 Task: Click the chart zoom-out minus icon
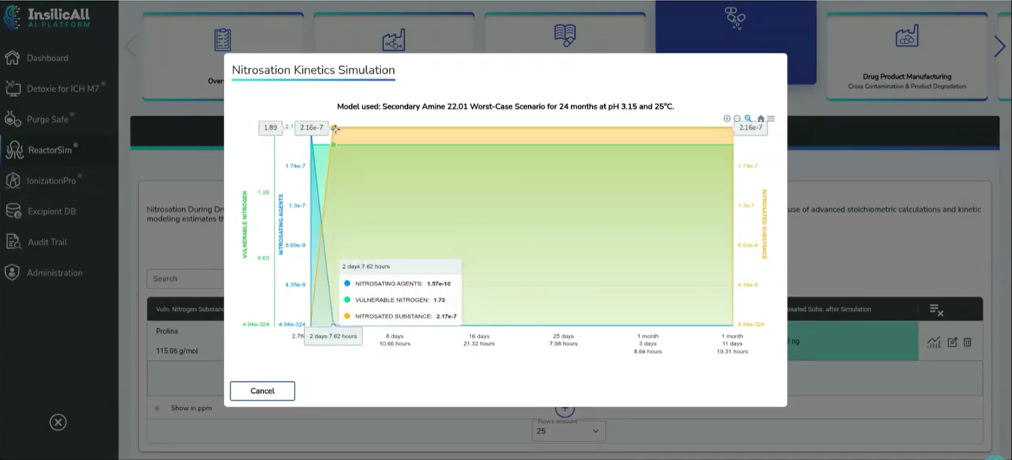pos(738,119)
